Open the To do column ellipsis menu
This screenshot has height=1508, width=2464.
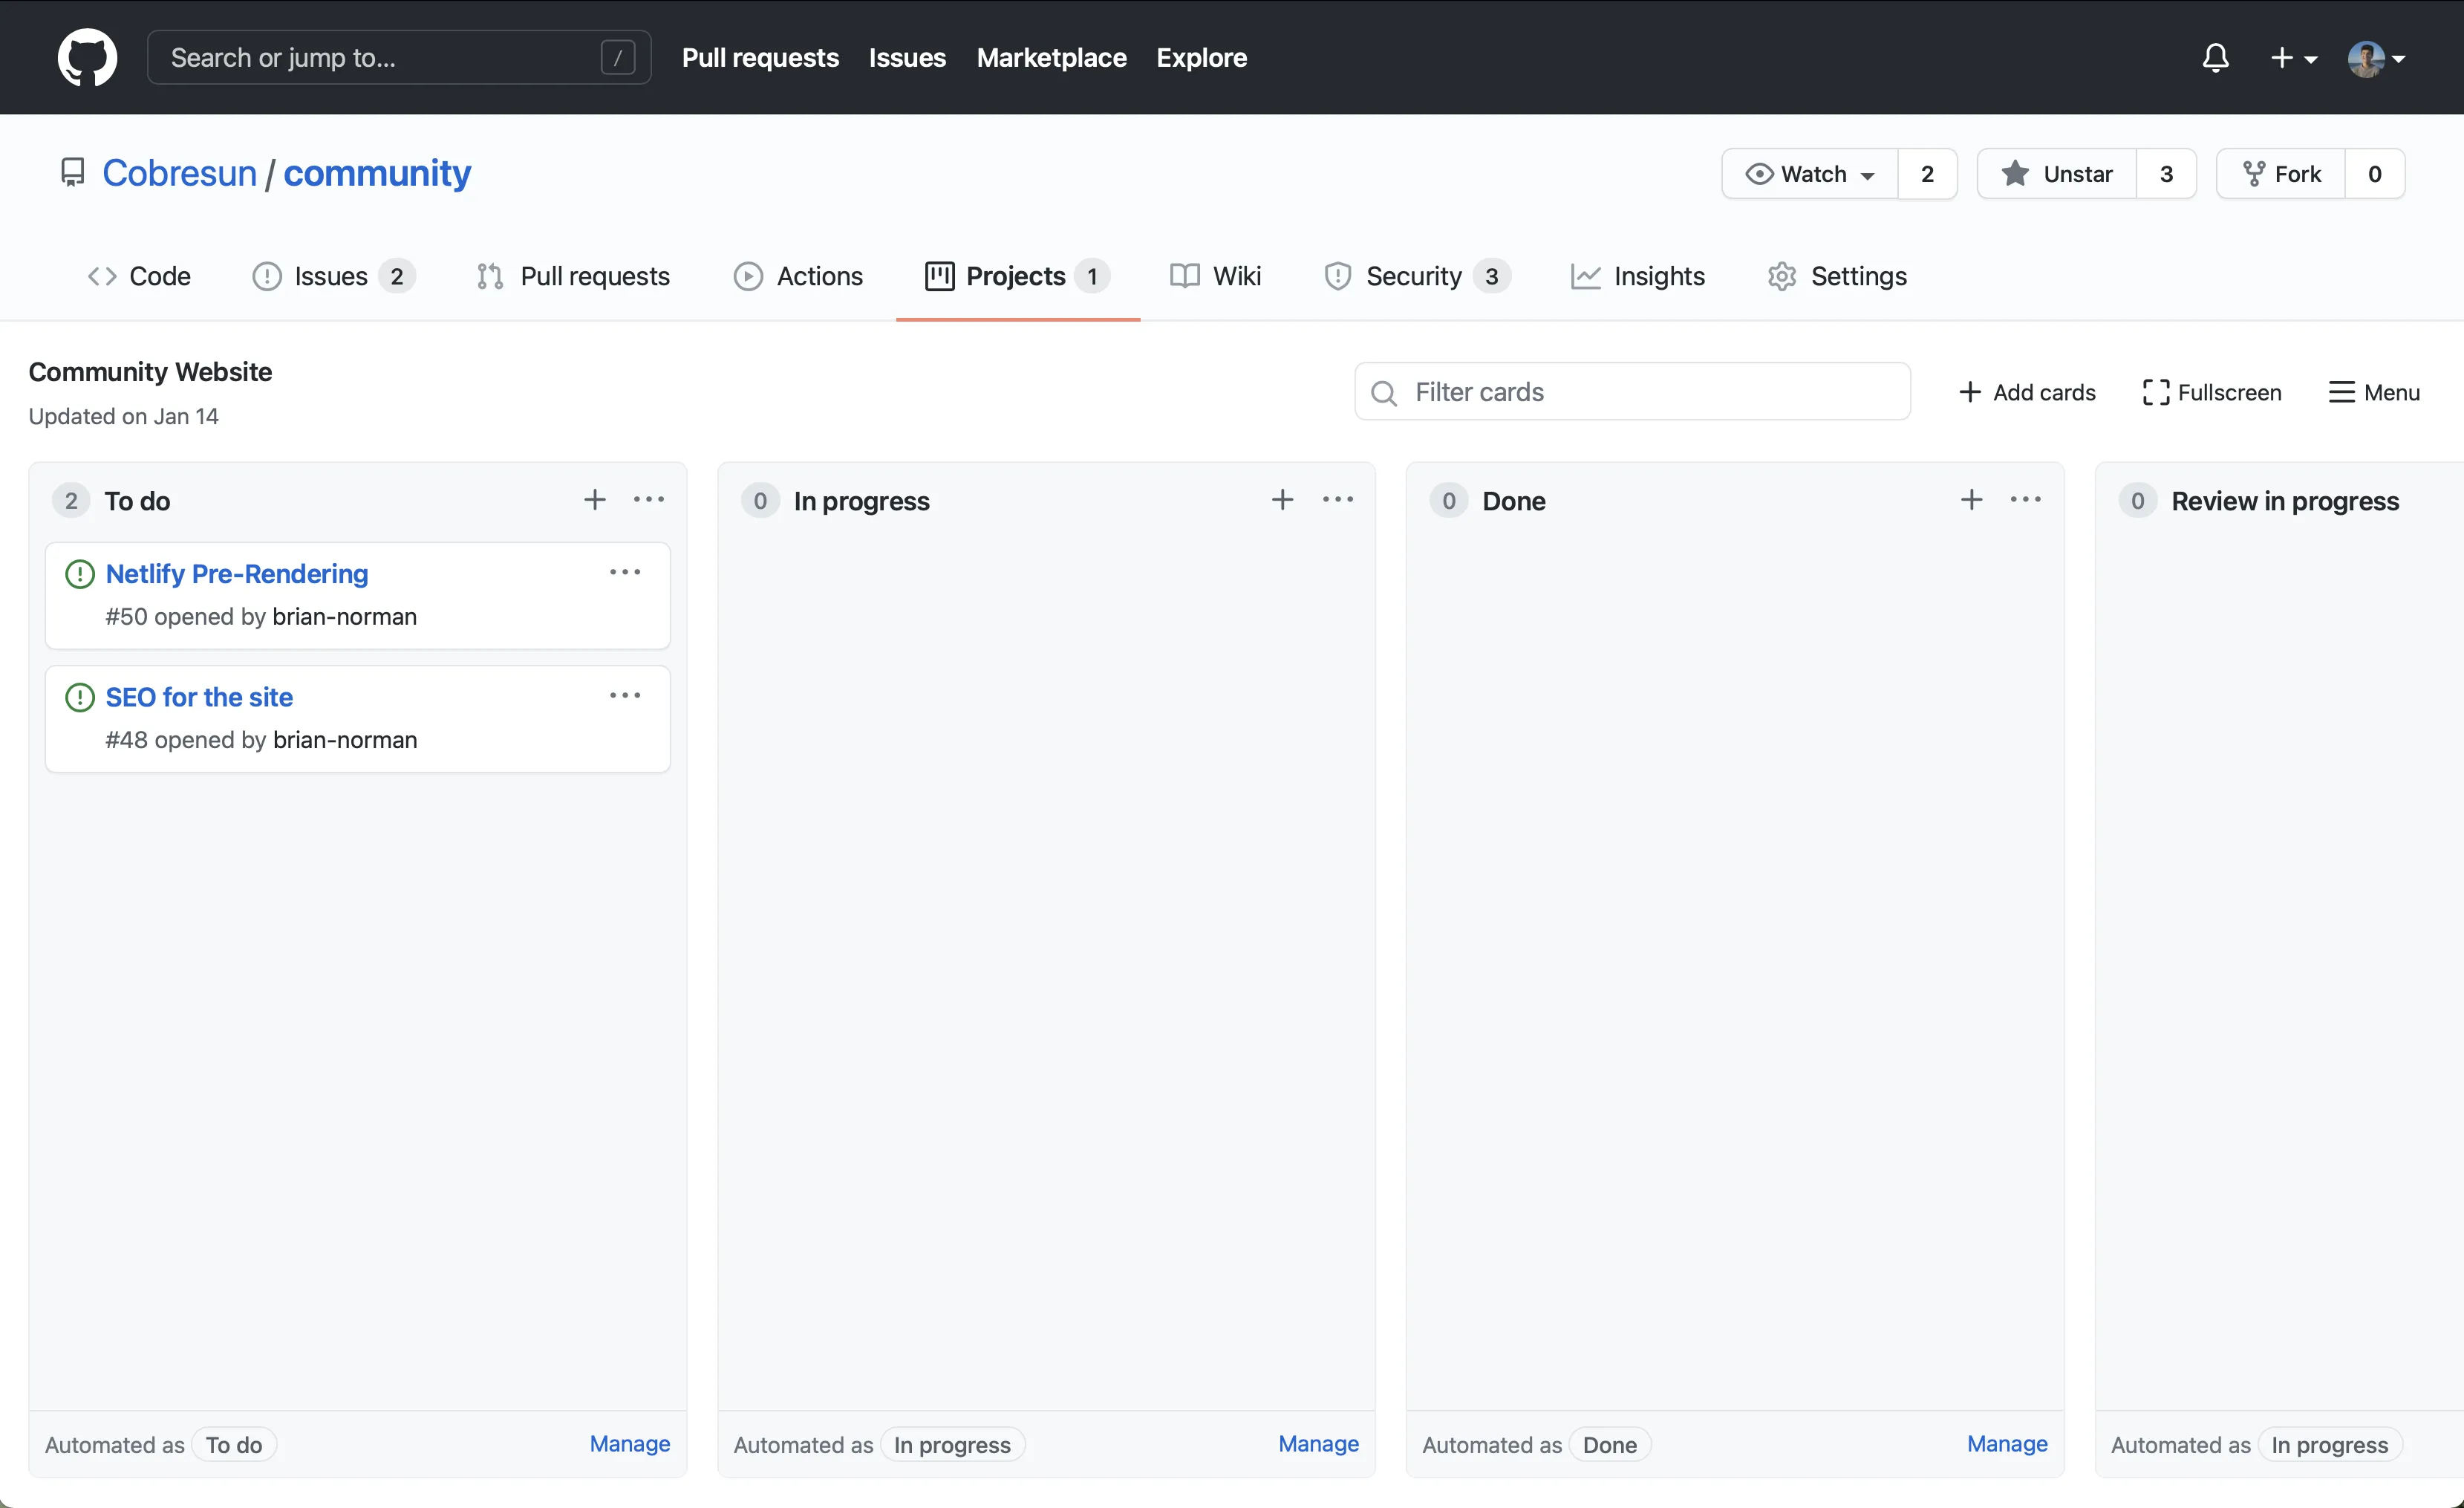pos(649,499)
